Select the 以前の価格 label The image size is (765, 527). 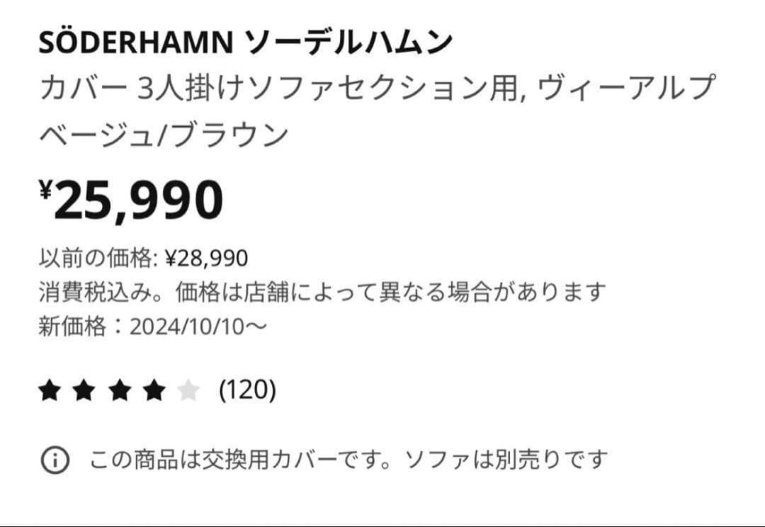[96, 259]
